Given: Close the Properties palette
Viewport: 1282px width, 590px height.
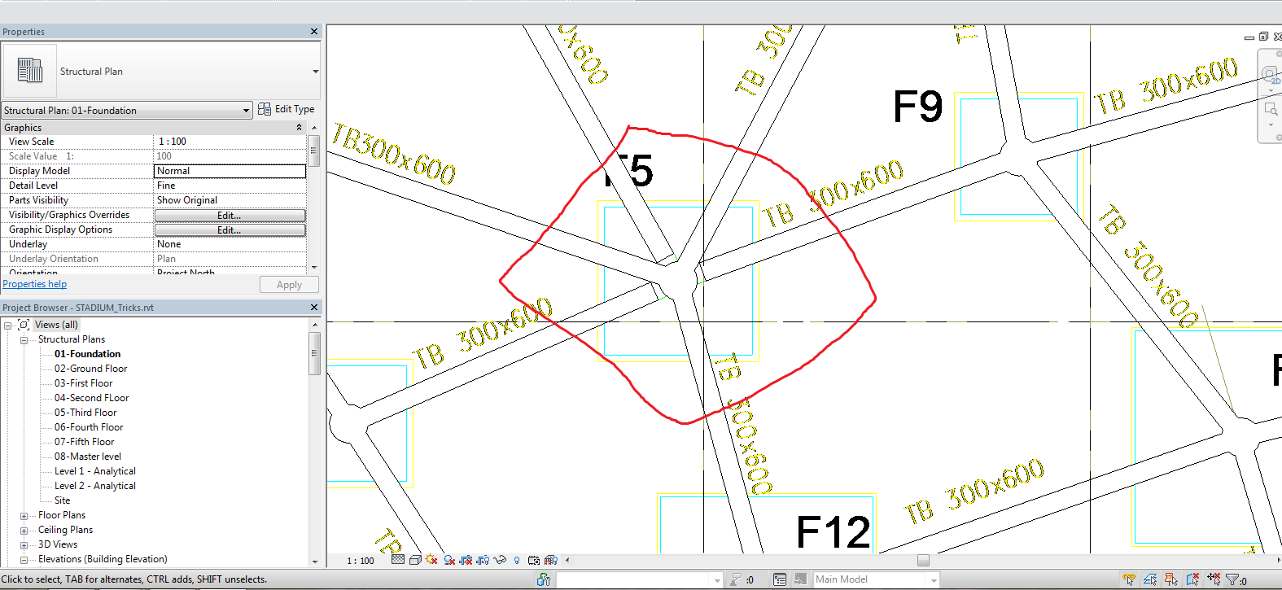Looking at the screenshot, I should tap(314, 32).
